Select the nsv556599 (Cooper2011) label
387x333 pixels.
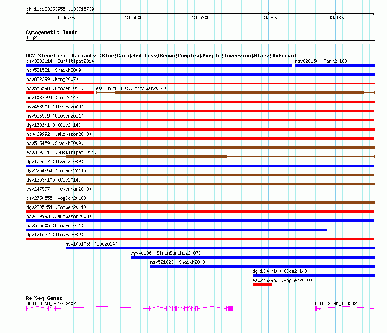click(55, 116)
